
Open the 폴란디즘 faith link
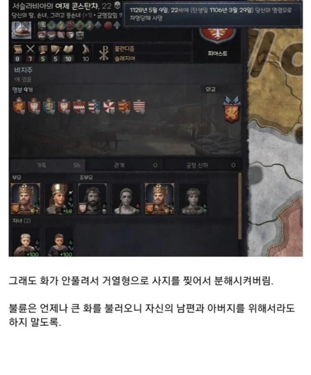click(124, 49)
